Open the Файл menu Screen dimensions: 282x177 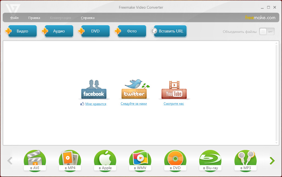click(x=14, y=18)
